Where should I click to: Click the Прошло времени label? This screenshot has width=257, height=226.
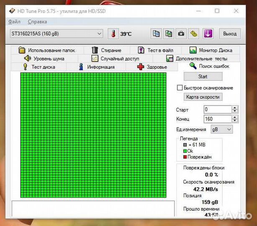pos(201,209)
